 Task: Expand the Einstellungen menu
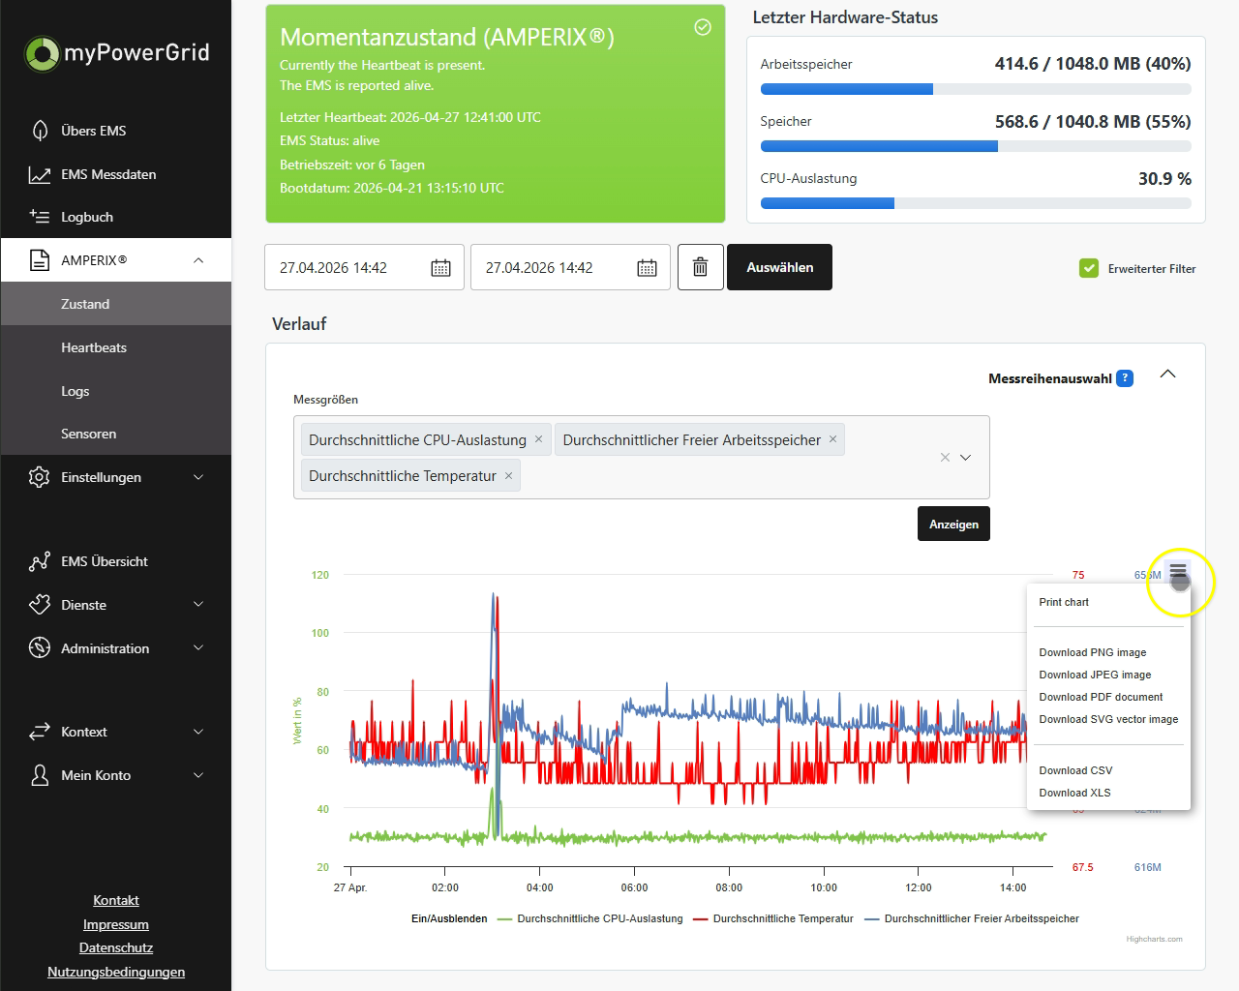coord(198,477)
